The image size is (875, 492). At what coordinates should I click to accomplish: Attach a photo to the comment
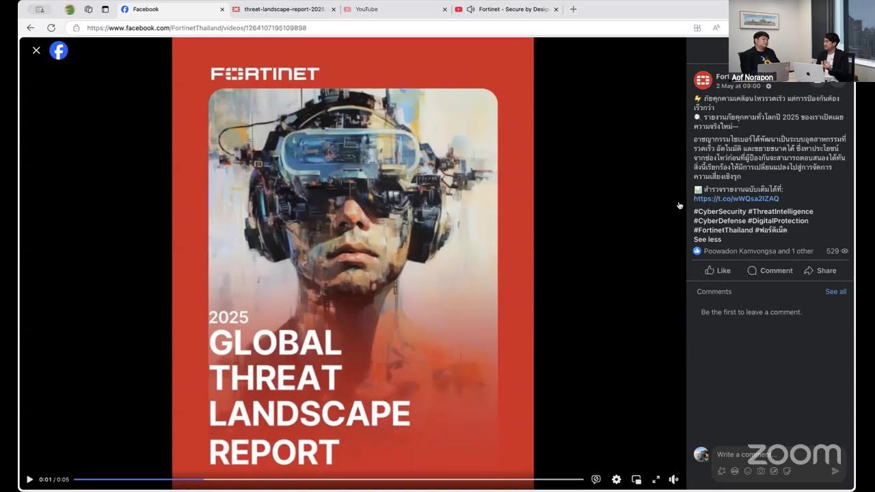[761, 471]
